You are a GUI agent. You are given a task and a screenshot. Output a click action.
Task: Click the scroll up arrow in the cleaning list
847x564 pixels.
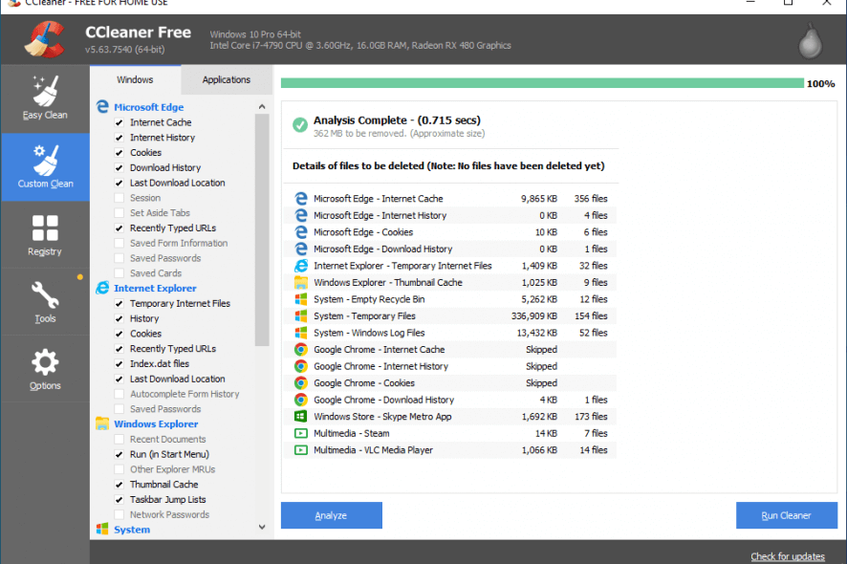[x=262, y=106]
